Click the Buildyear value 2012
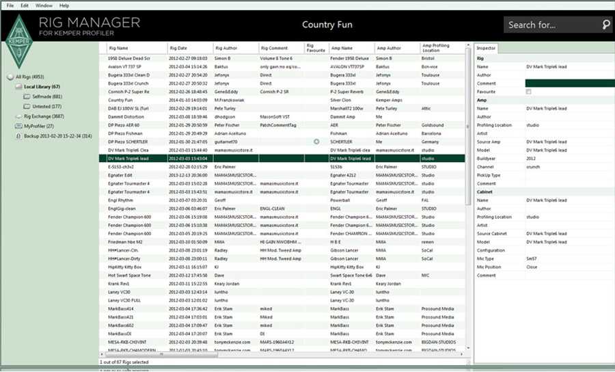 (x=531, y=159)
